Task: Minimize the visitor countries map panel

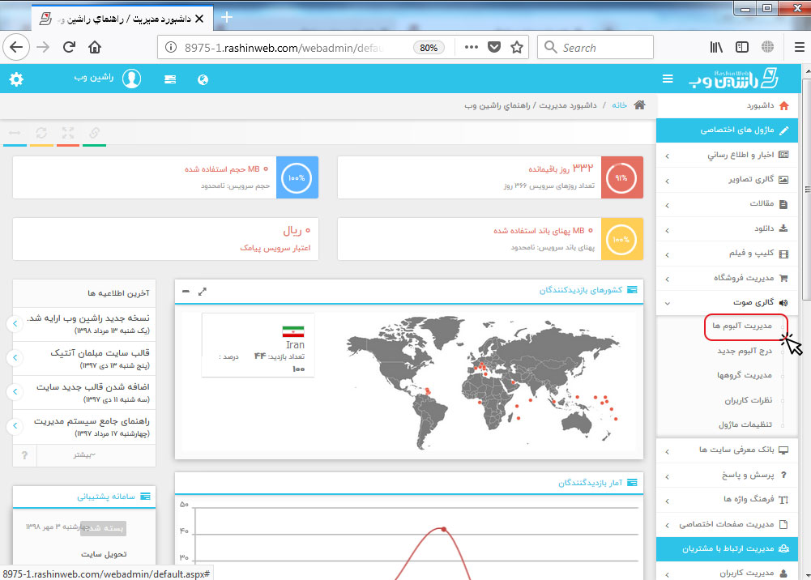Action: click(x=186, y=292)
